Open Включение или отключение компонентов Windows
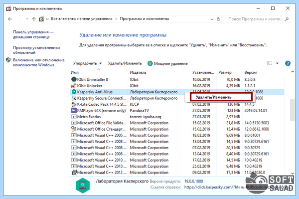This screenshot has height=199, width=299. (39, 62)
